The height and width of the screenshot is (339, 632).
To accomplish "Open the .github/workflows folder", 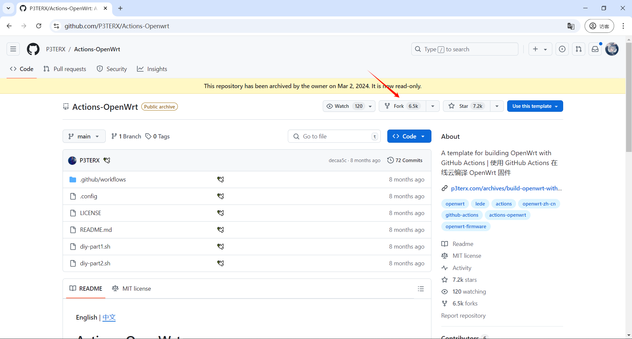I will [103, 180].
